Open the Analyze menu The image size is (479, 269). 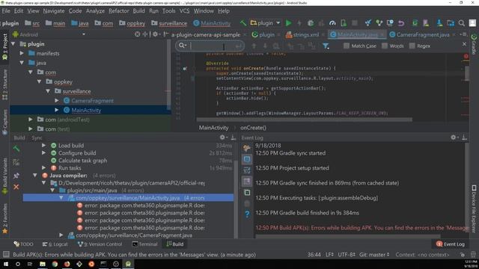click(95, 11)
